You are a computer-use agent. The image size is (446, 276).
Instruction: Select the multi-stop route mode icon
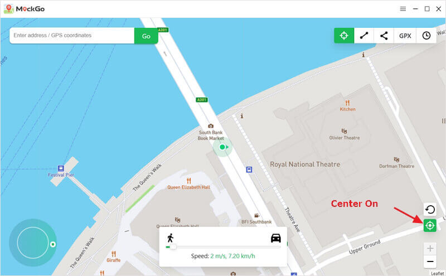coord(384,36)
